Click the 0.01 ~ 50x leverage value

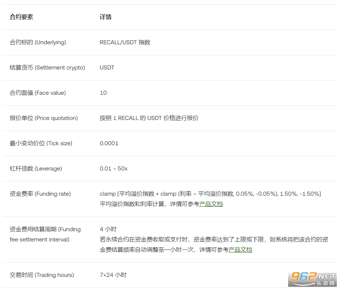coord(113,169)
